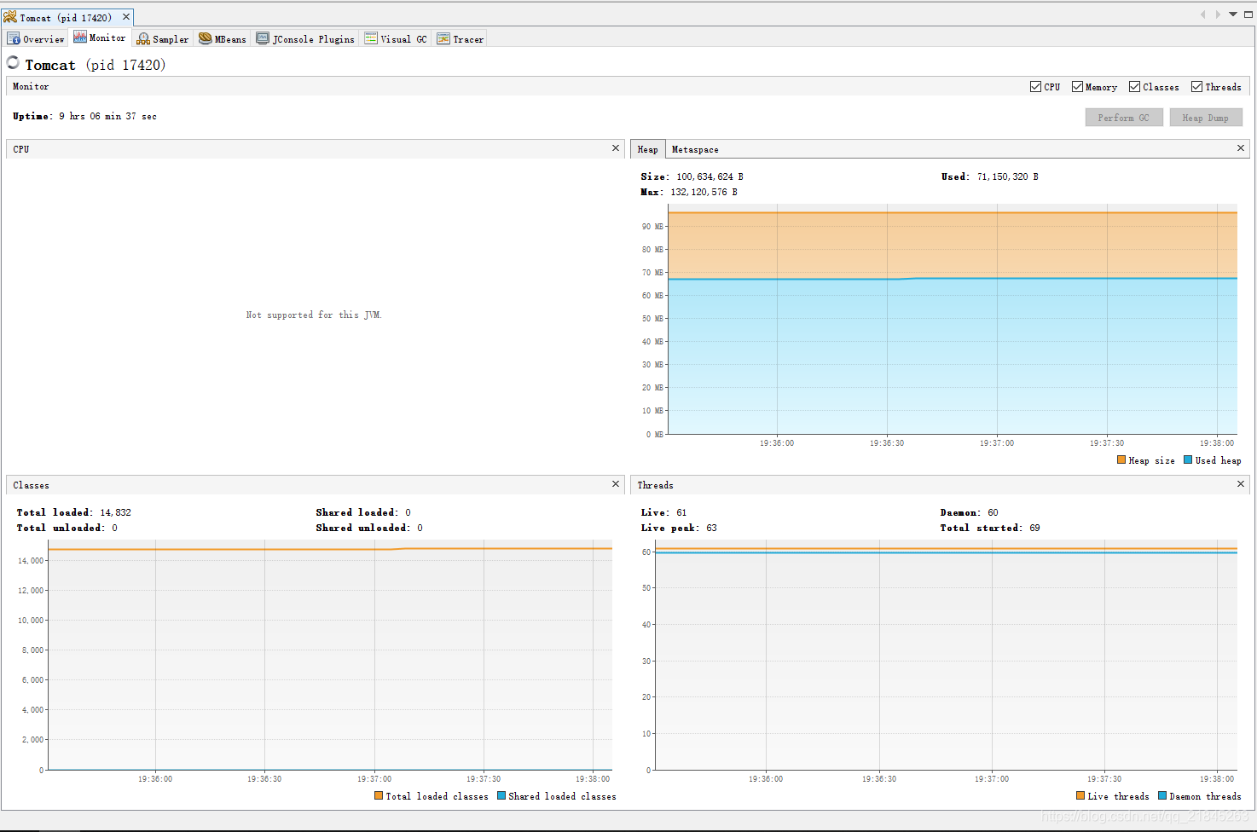Click the Visual GC icon
The image size is (1257, 832).
point(371,38)
